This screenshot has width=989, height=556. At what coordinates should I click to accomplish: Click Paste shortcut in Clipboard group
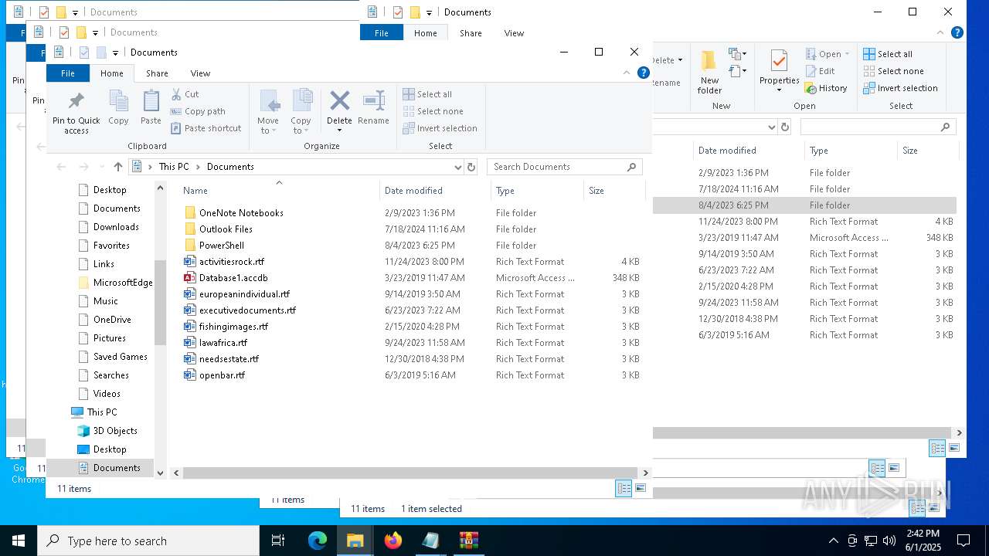pyautogui.click(x=206, y=128)
